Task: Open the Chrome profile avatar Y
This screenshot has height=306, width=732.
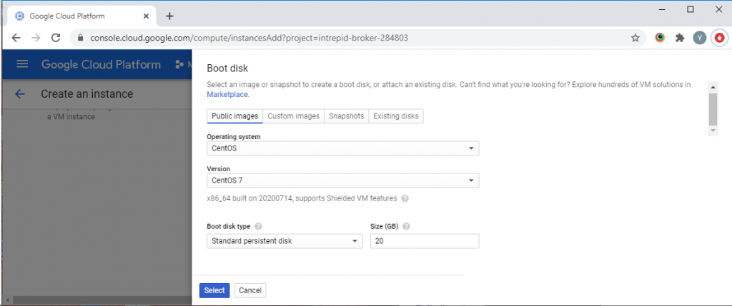Action: 699,39
